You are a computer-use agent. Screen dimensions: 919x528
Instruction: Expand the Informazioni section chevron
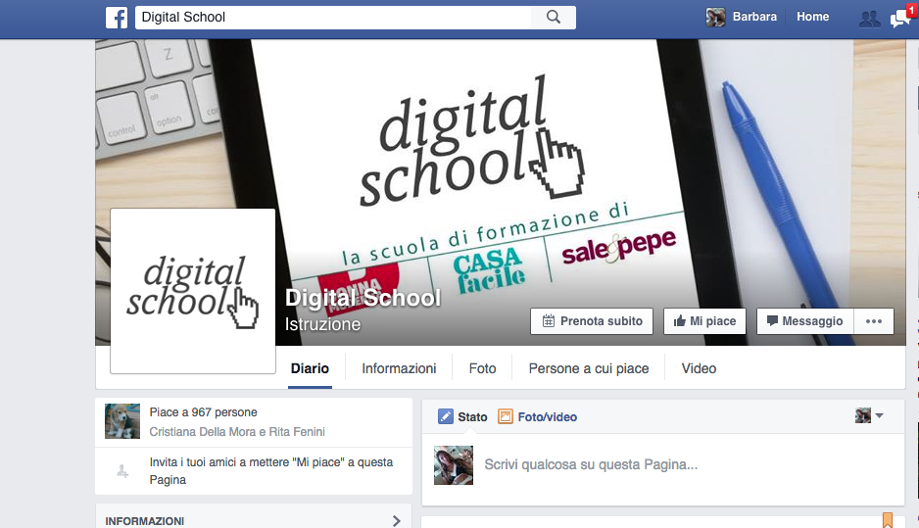[x=397, y=521]
